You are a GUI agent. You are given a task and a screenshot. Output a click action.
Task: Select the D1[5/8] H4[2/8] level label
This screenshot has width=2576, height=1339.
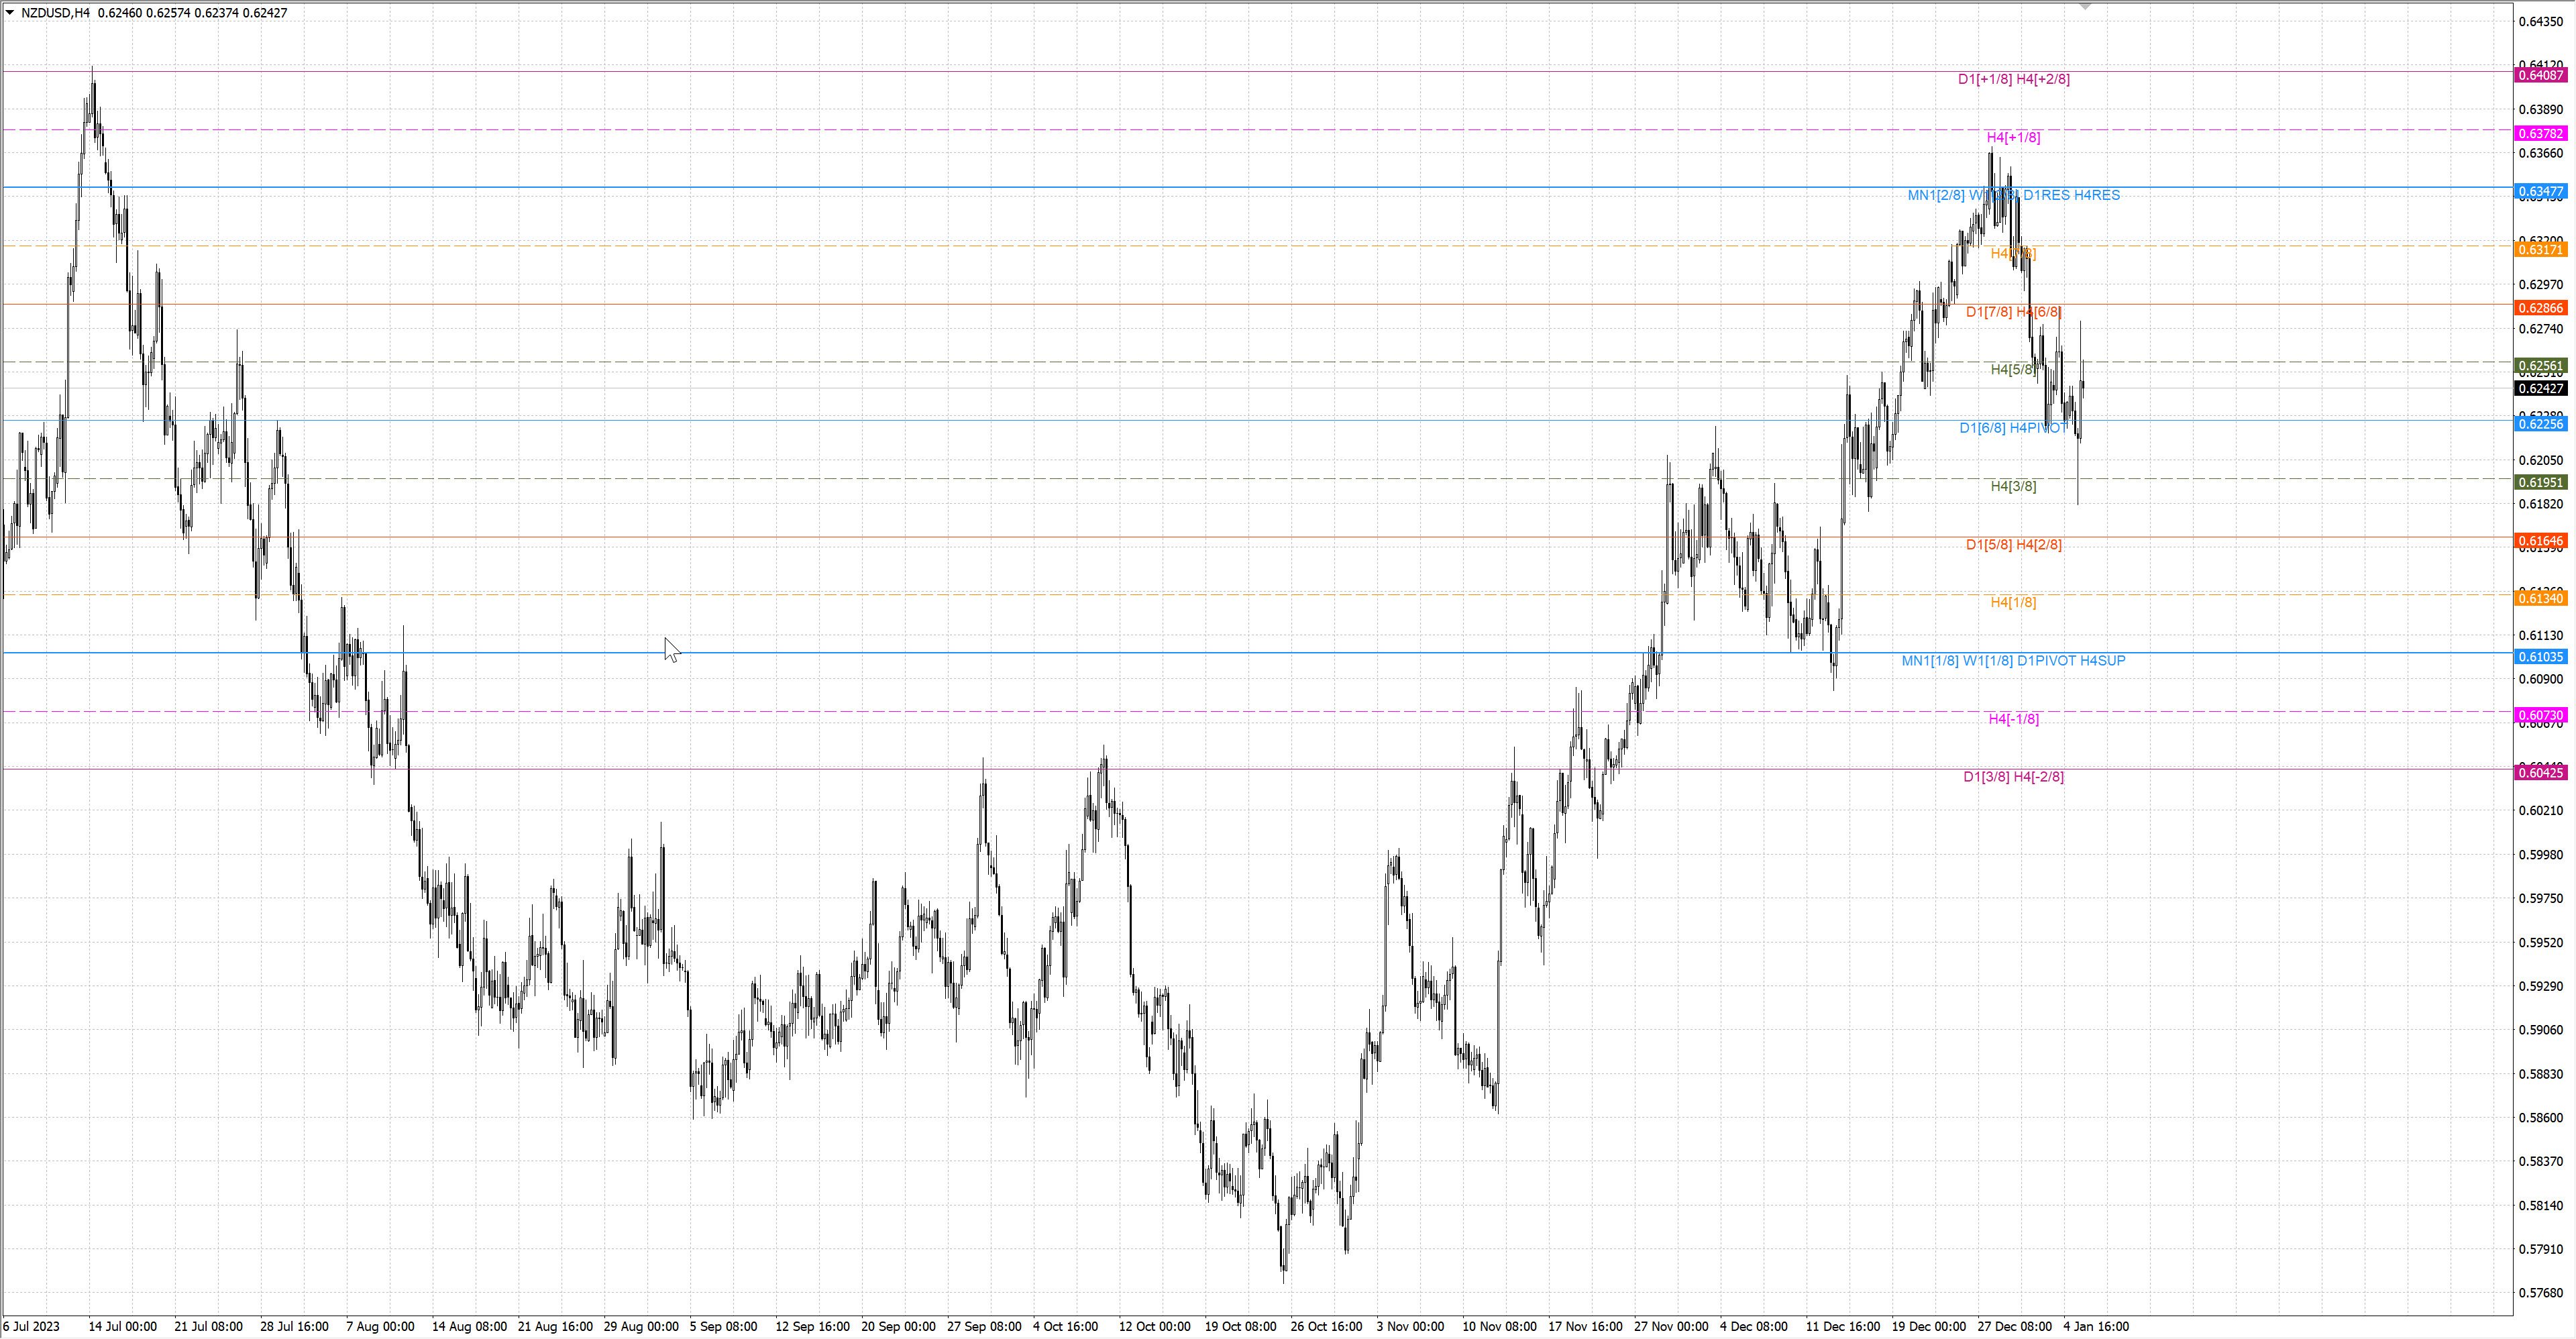2013,545
